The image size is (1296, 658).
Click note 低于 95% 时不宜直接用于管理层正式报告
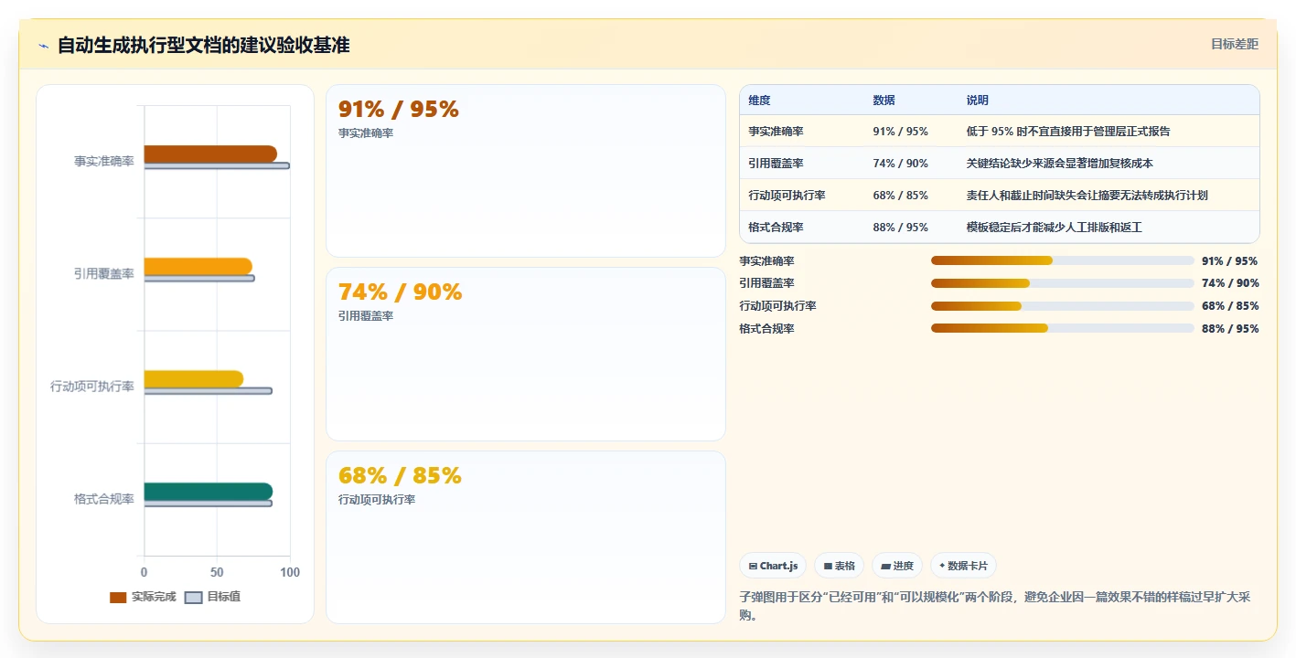1068,132
